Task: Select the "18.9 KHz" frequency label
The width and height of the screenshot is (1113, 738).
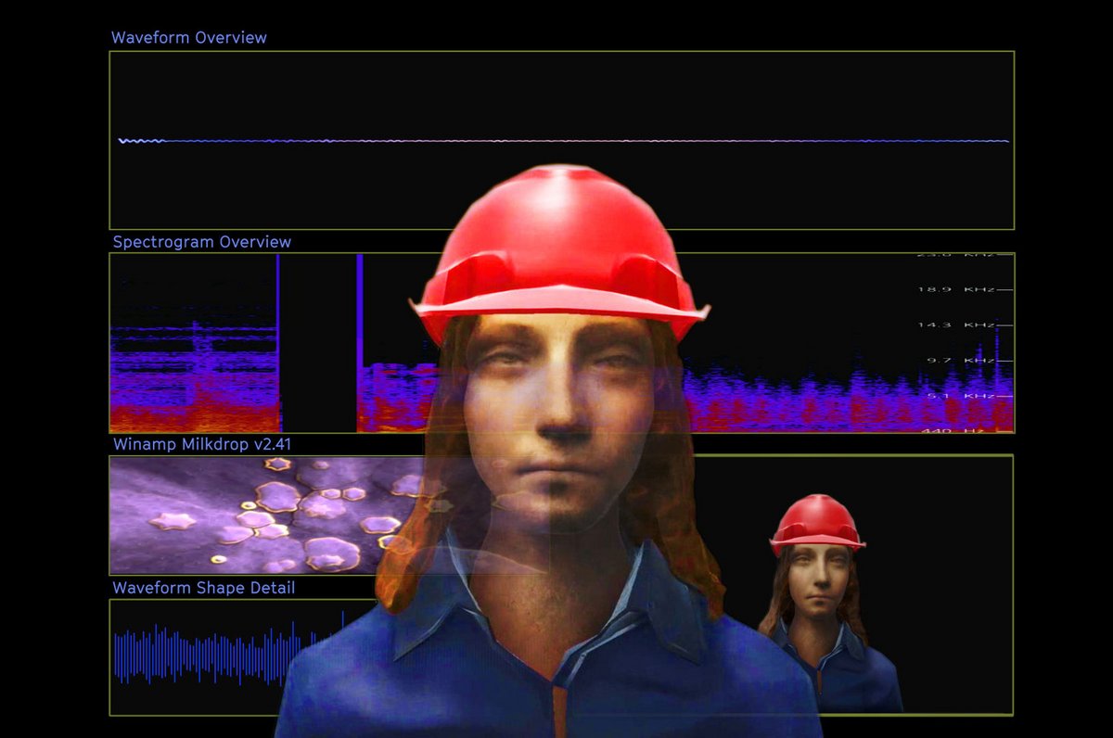Action: point(955,289)
